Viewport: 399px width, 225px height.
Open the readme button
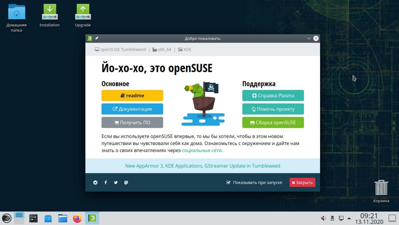132,96
